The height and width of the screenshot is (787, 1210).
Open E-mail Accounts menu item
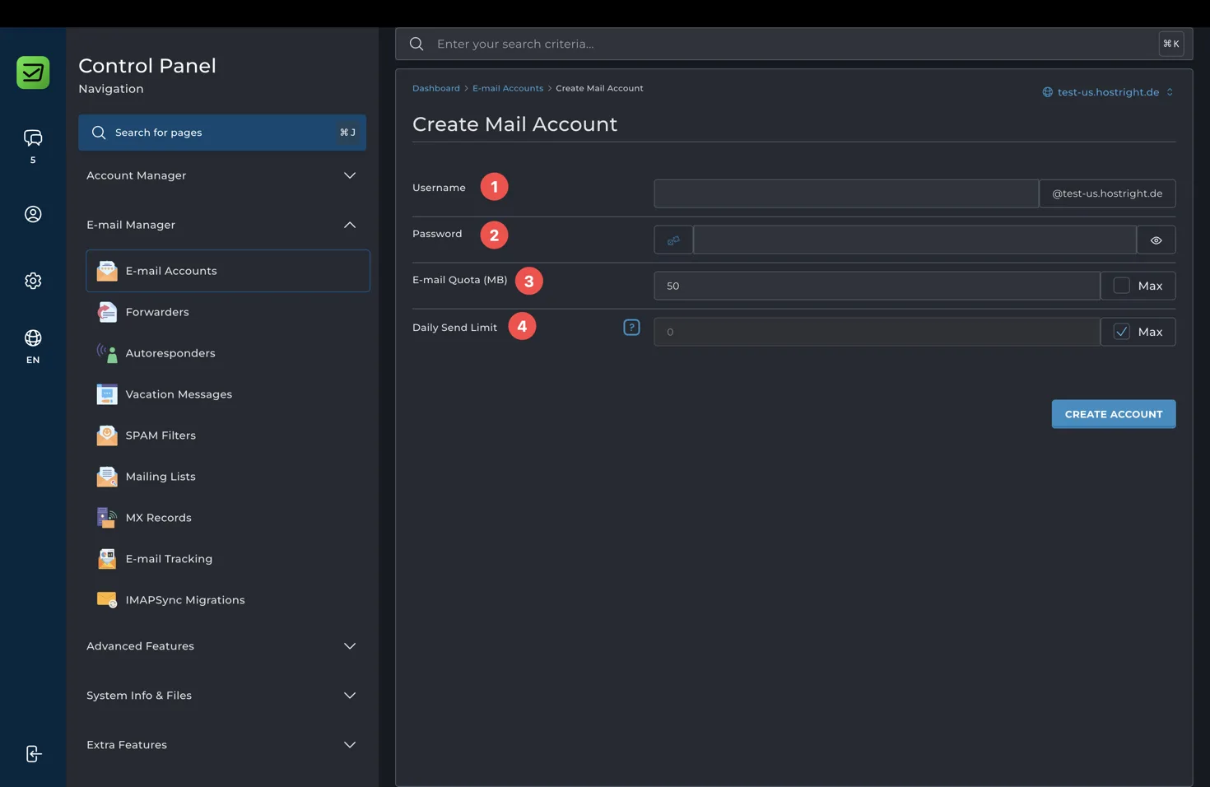click(x=228, y=271)
